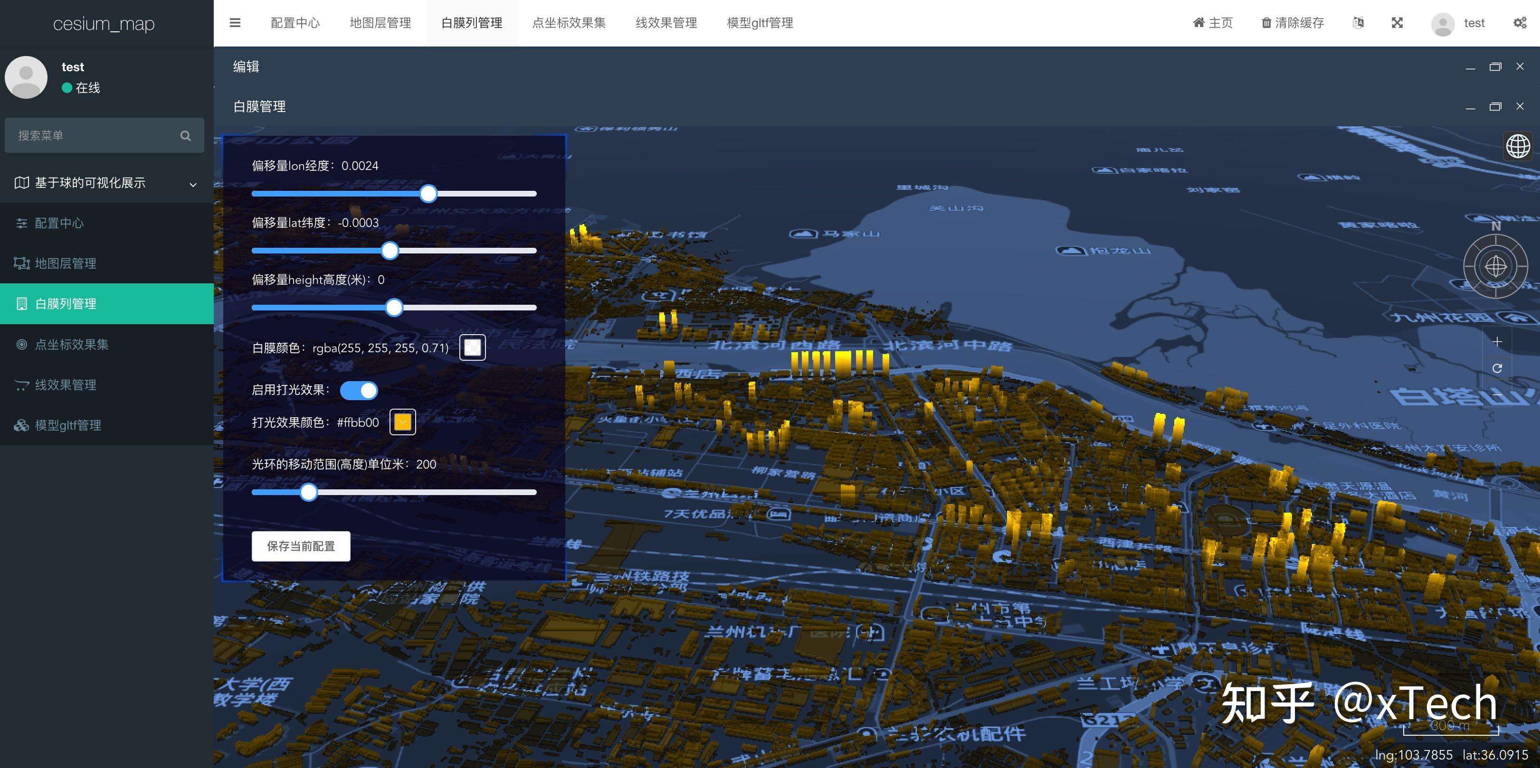Screen dimensions: 1540x768
Task: Disable the 启用打光效果 switch
Action: (359, 391)
